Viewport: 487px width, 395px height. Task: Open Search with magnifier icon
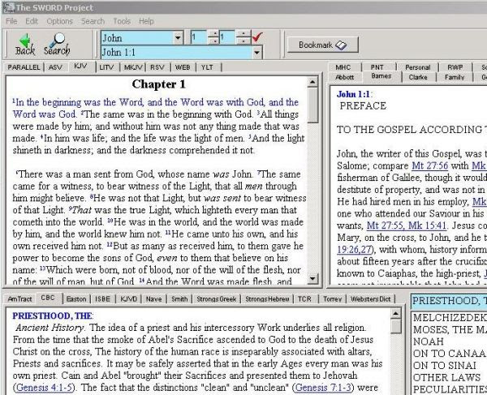[x=57, y=44]
